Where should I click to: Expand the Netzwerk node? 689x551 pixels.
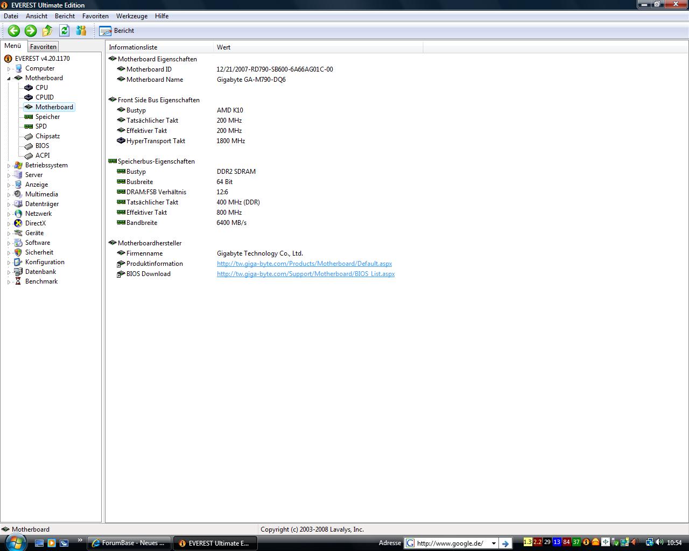pyautogui.click(x=9, y=214)
